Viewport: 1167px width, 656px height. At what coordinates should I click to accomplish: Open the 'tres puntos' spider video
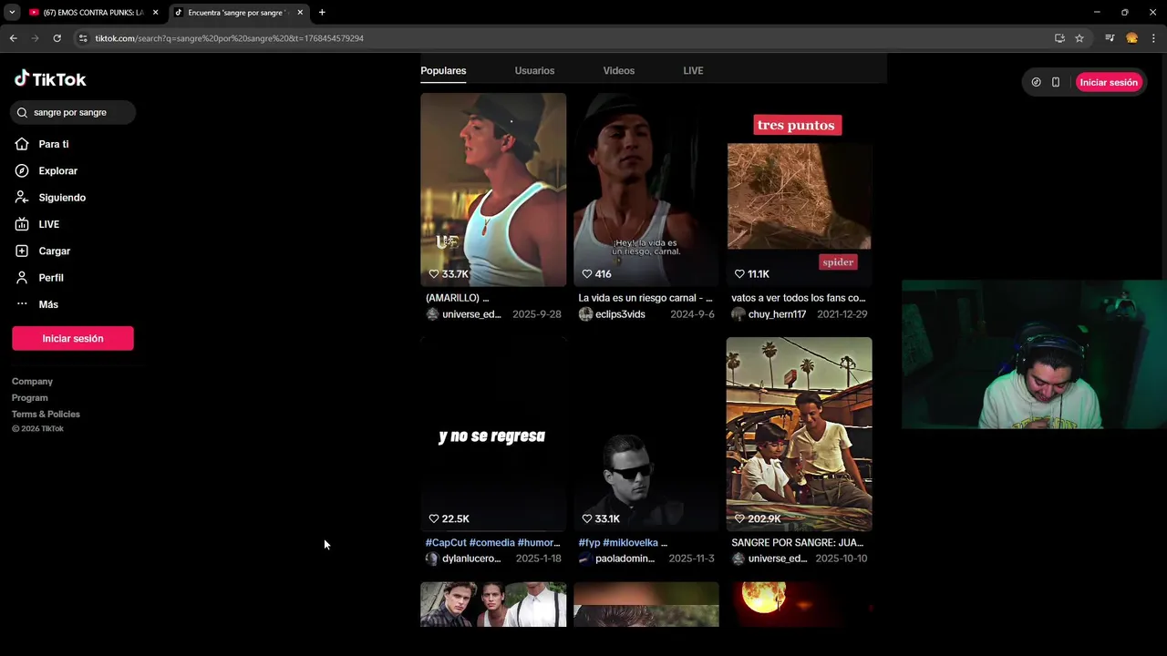click(800, 190)
